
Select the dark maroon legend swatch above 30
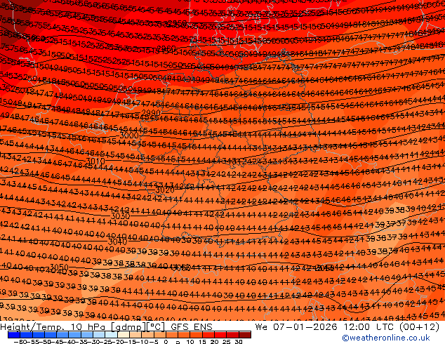[x=245, y=335]
